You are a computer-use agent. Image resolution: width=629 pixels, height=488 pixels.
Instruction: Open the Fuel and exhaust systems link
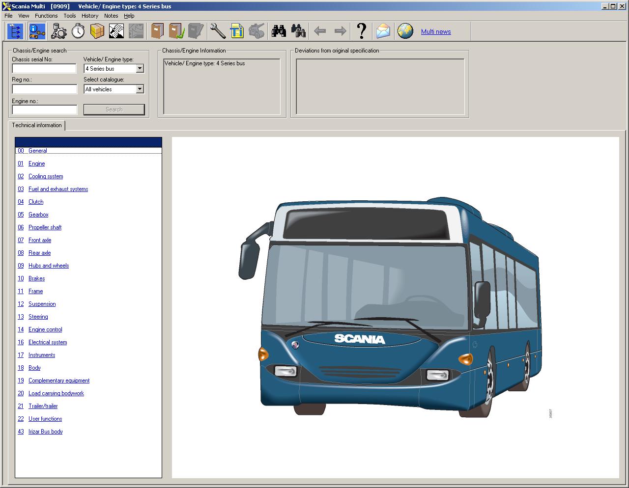pos(58,189)
